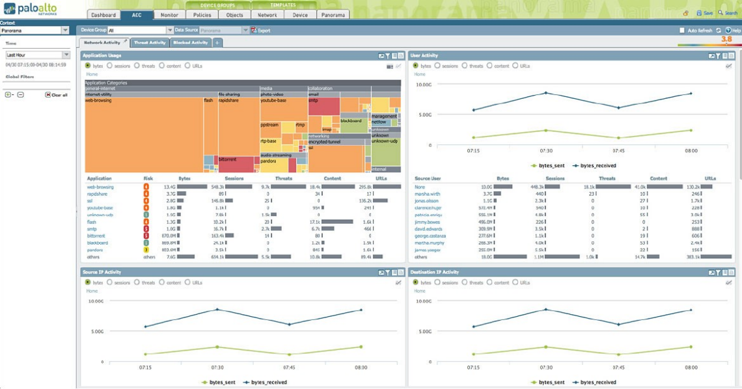Screen dimensions: 742x389
Task: Click the maximize icon in User Activity panel
Action: 712,56
